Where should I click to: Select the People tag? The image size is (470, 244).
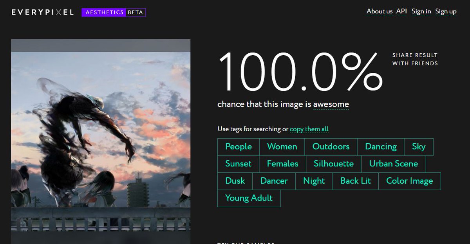pos(239,147)
